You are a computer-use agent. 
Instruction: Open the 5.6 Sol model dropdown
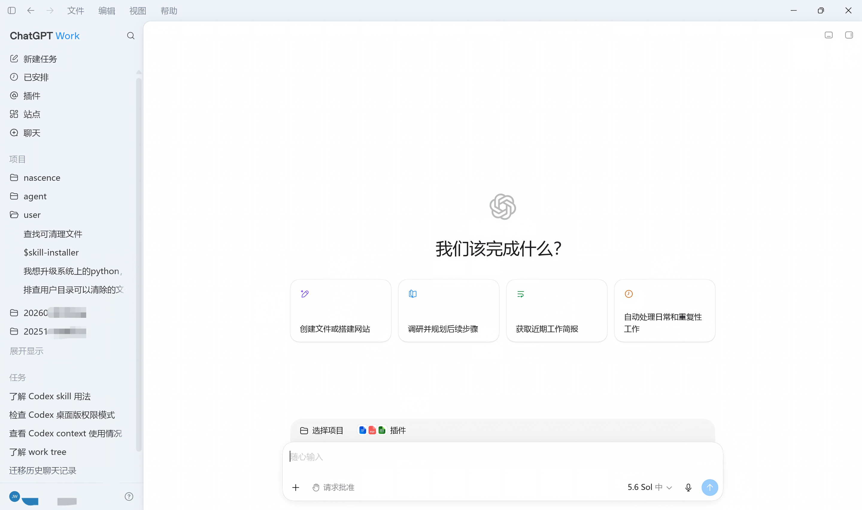[x=650, y=487]
